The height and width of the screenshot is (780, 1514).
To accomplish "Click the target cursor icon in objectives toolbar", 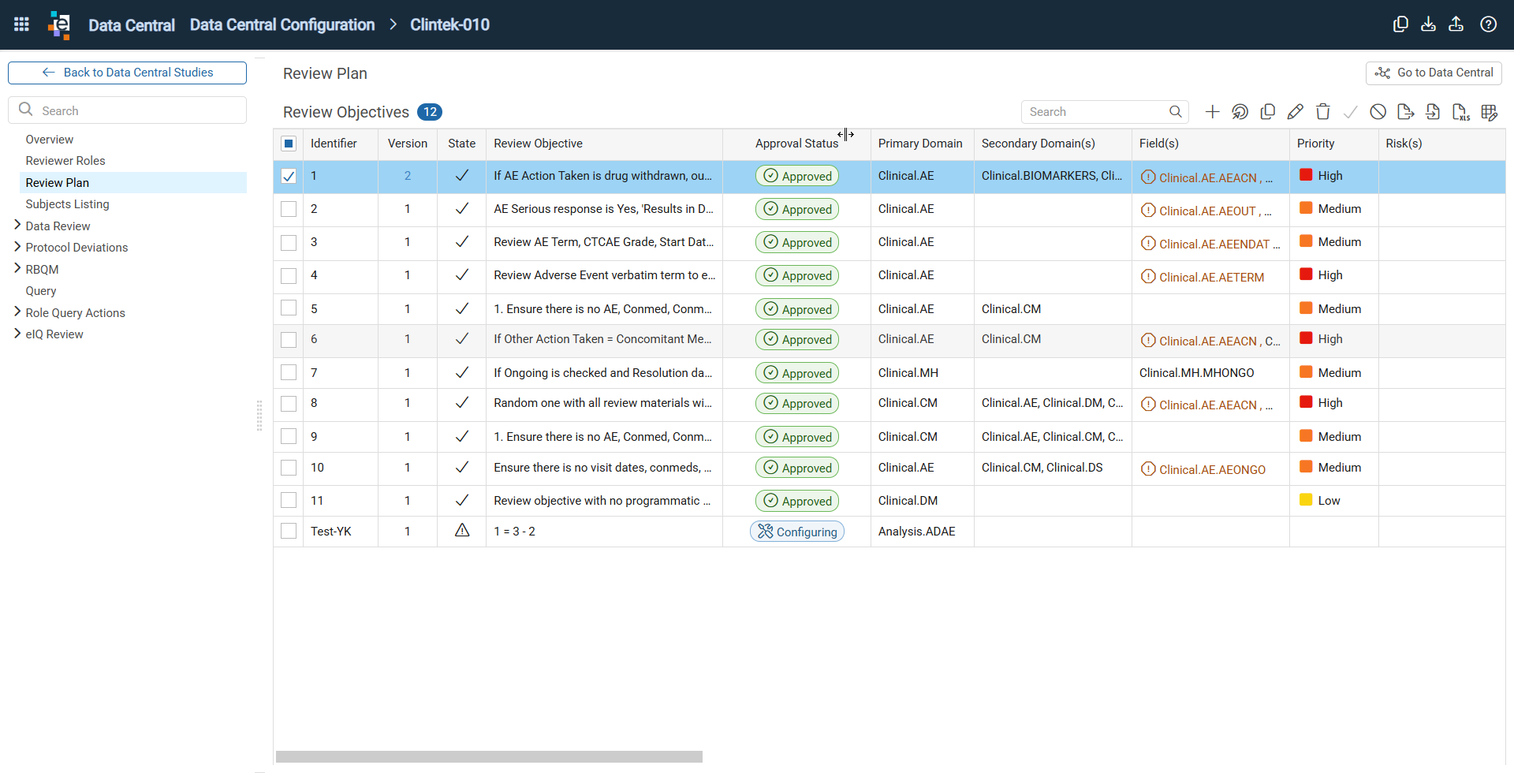I will pos(1240,112).
